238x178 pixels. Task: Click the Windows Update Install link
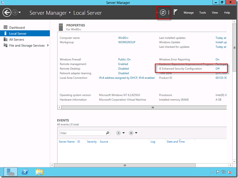coord(221,42)
